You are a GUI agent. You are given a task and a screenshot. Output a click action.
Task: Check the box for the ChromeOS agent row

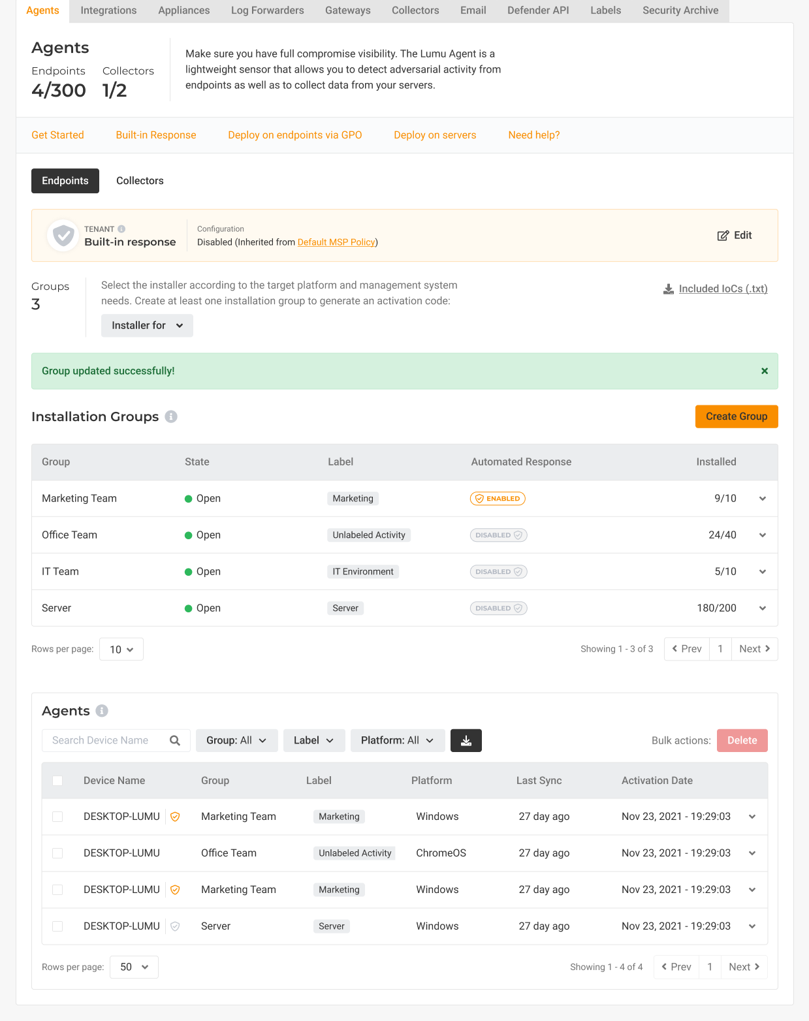(57, 853)
